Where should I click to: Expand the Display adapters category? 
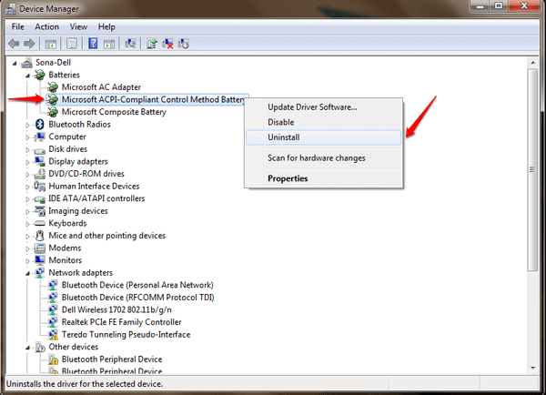click(x=28, y=162)
